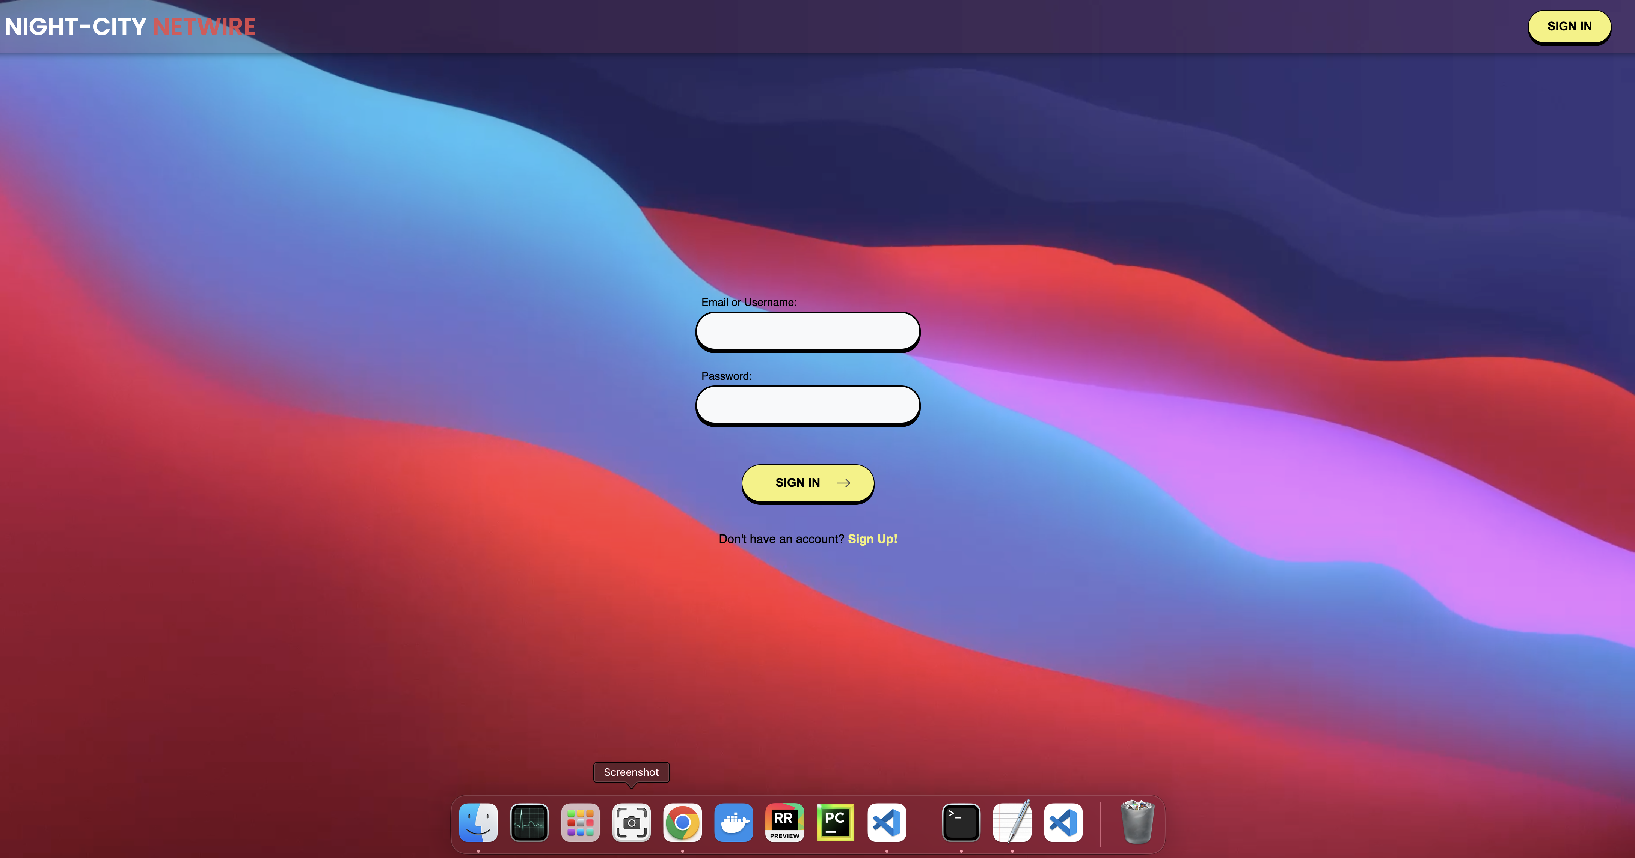This screenshot has width=1635, height=858.
Task: Follow the Sign Up! link
Action: [x=872, y=539]
